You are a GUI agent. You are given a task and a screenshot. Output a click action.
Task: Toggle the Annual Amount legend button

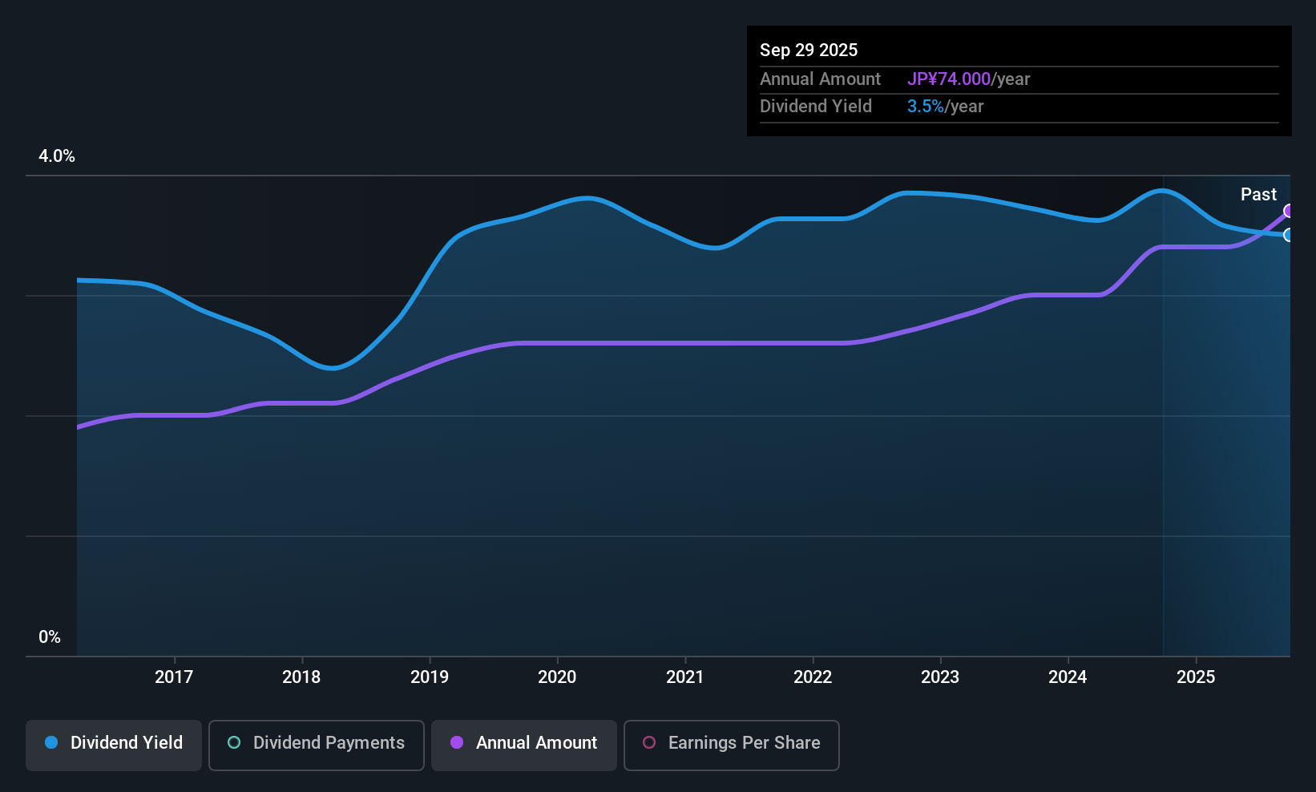tap(524, 745)
